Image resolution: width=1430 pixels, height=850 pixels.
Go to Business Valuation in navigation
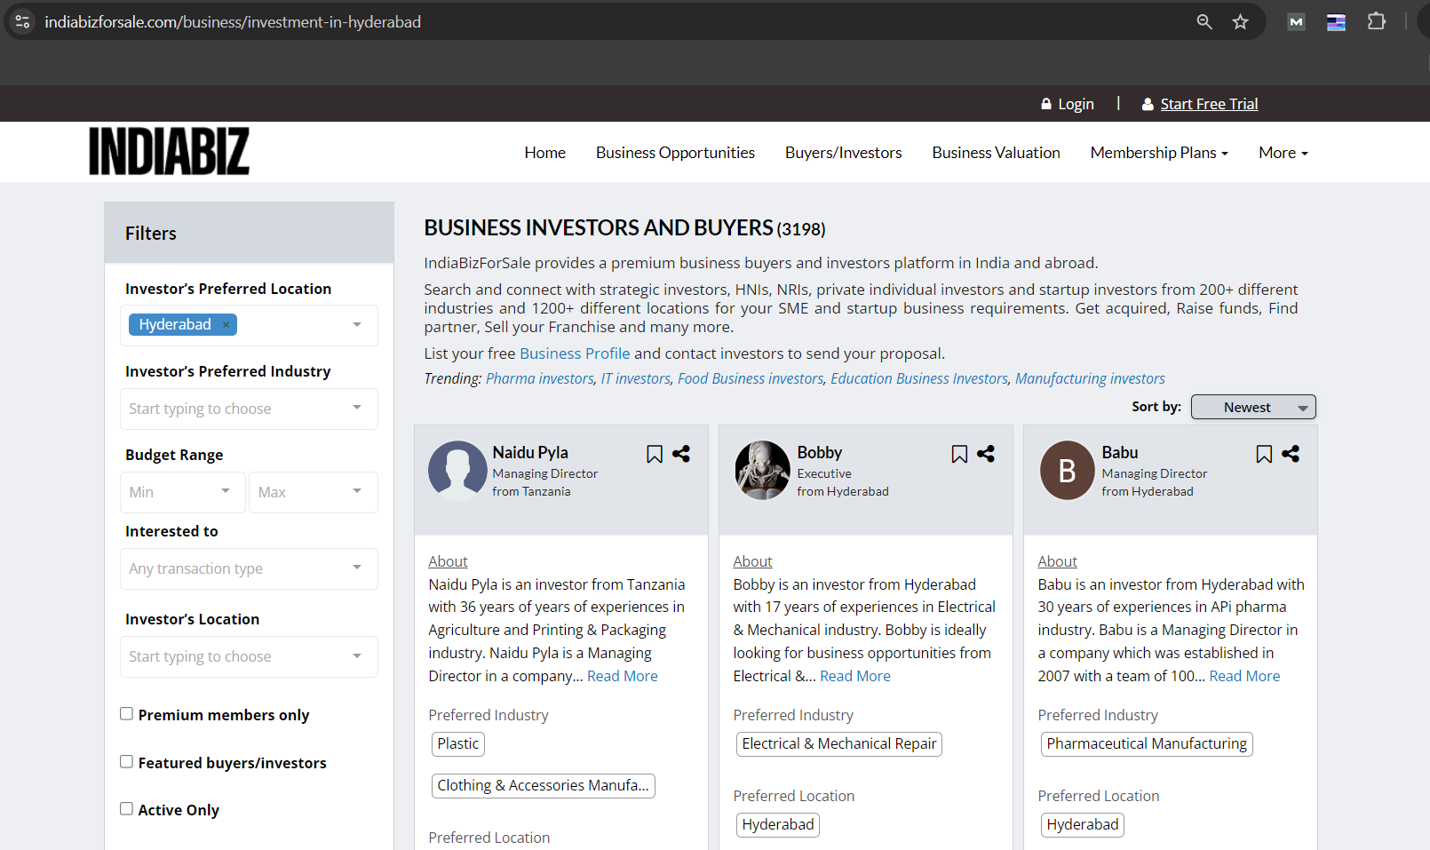pos(996,153)
